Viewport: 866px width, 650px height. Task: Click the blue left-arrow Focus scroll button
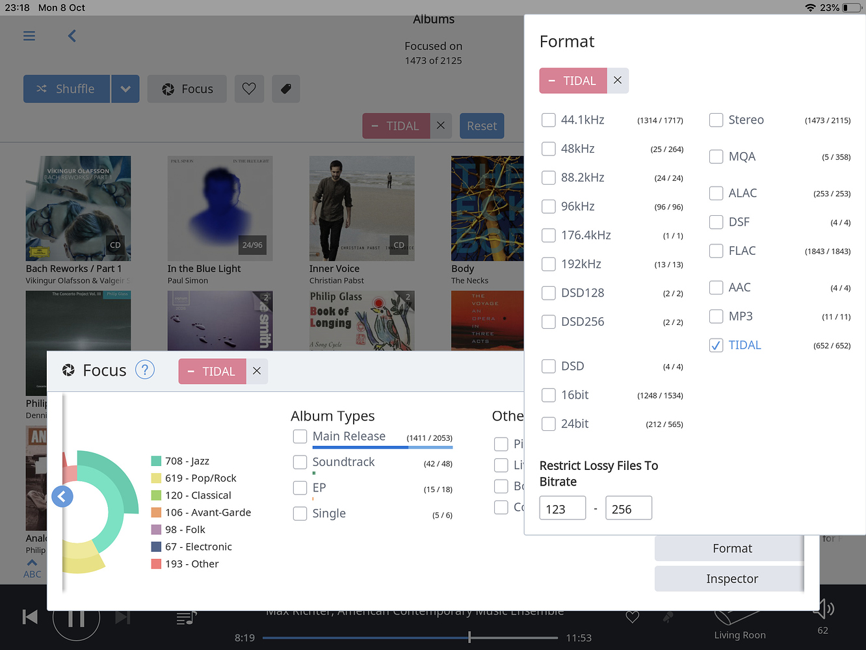[62, 497]
